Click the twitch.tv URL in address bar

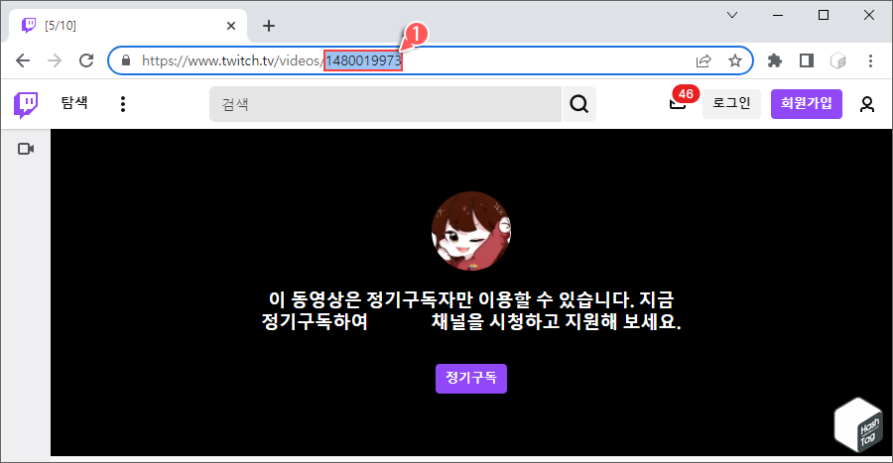coord(272,60)
